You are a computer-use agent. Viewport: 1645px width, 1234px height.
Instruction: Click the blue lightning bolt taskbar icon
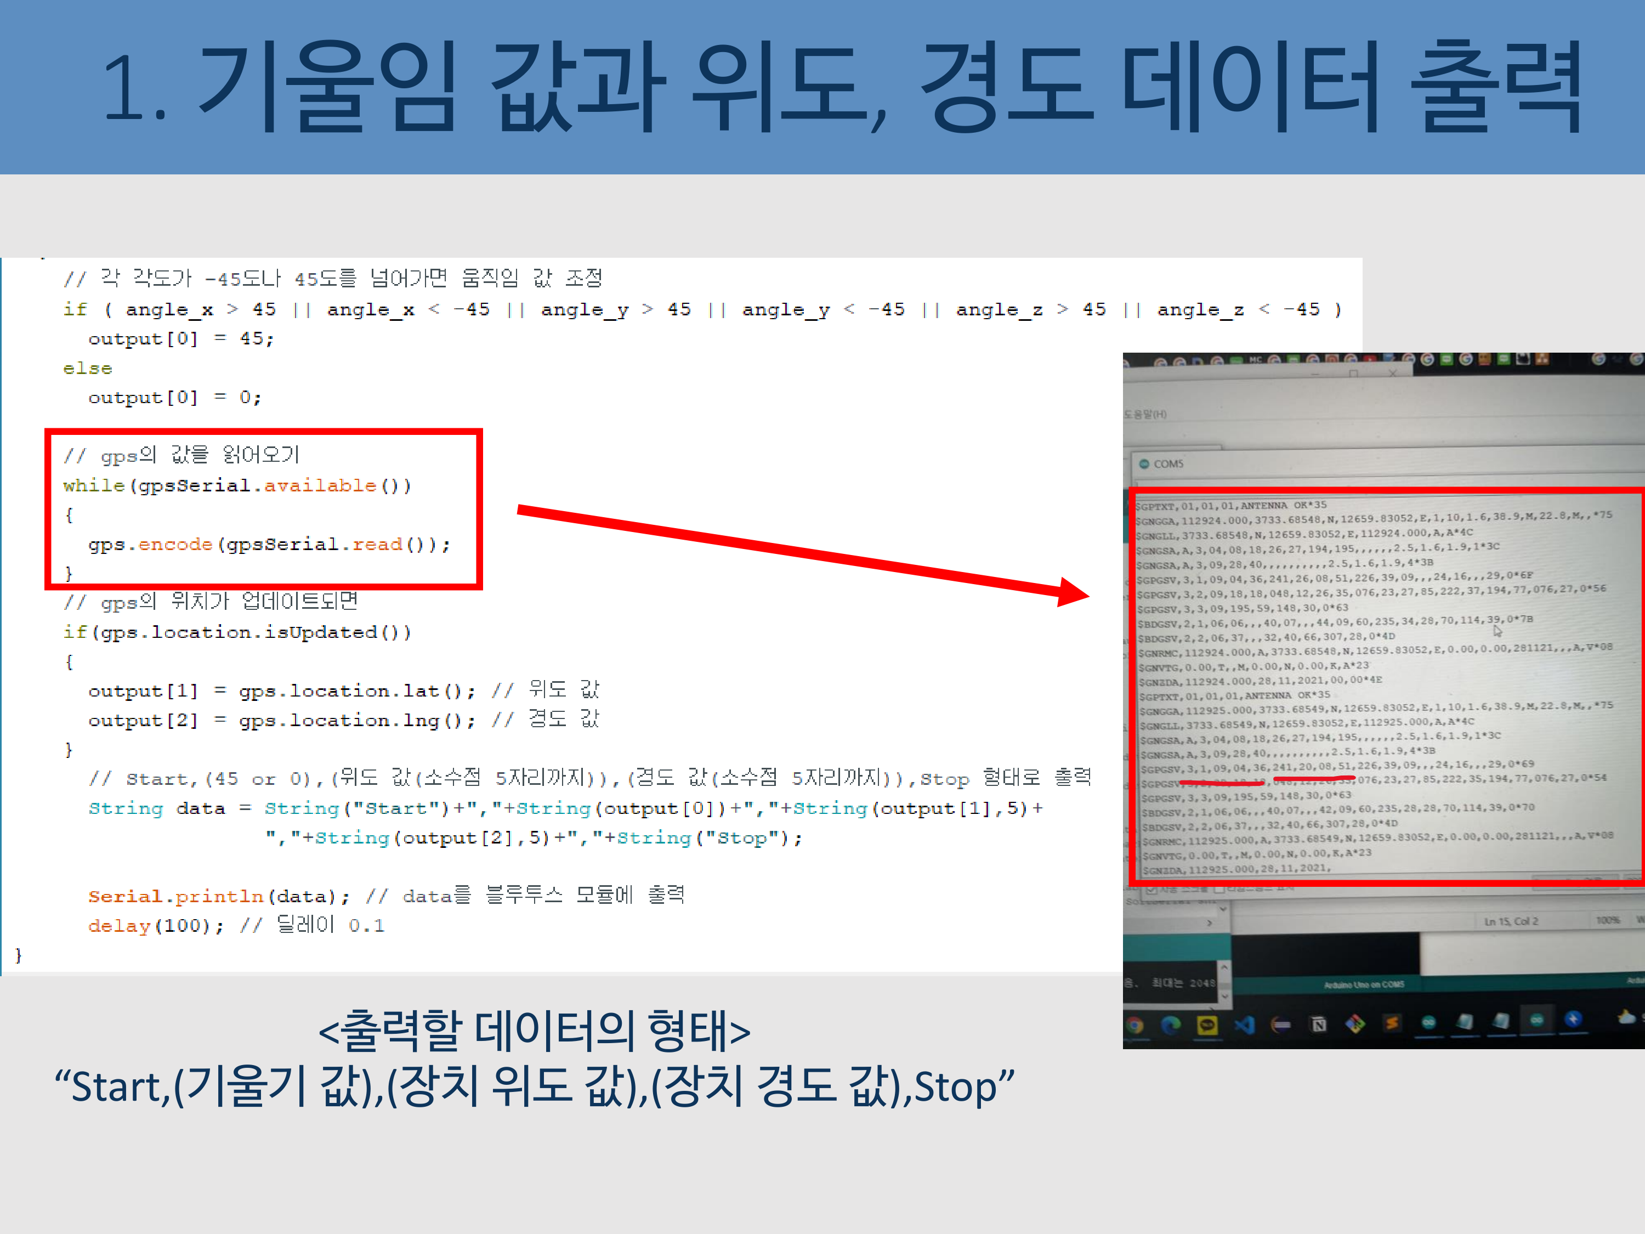tap(1573, 1019)
